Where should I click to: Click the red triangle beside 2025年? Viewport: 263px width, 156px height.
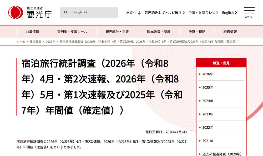[x=200, y=87]
